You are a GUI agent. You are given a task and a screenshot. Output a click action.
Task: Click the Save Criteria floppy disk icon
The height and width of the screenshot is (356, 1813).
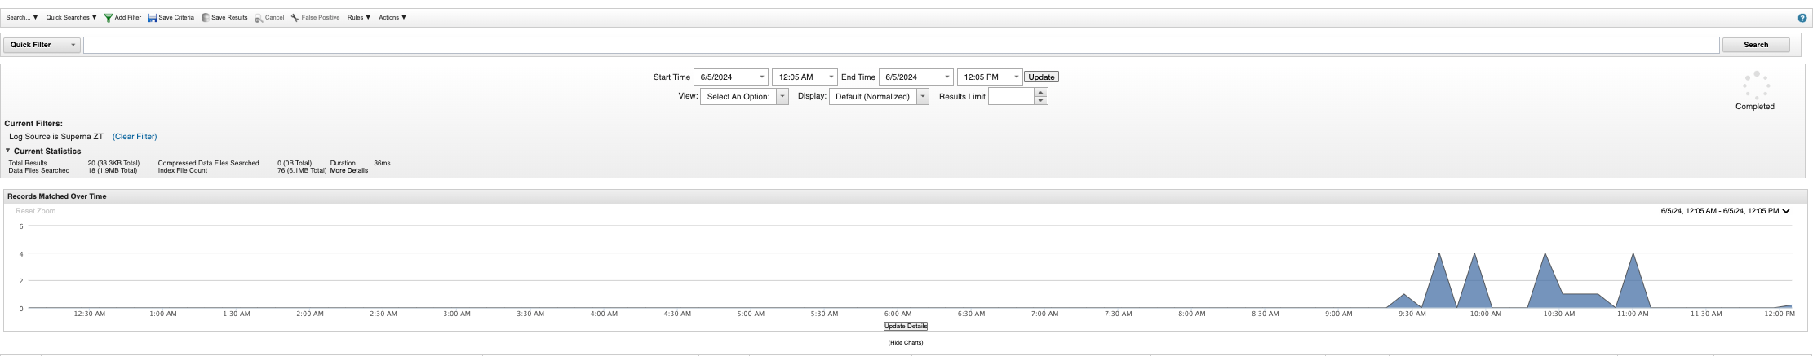(153, 18)
